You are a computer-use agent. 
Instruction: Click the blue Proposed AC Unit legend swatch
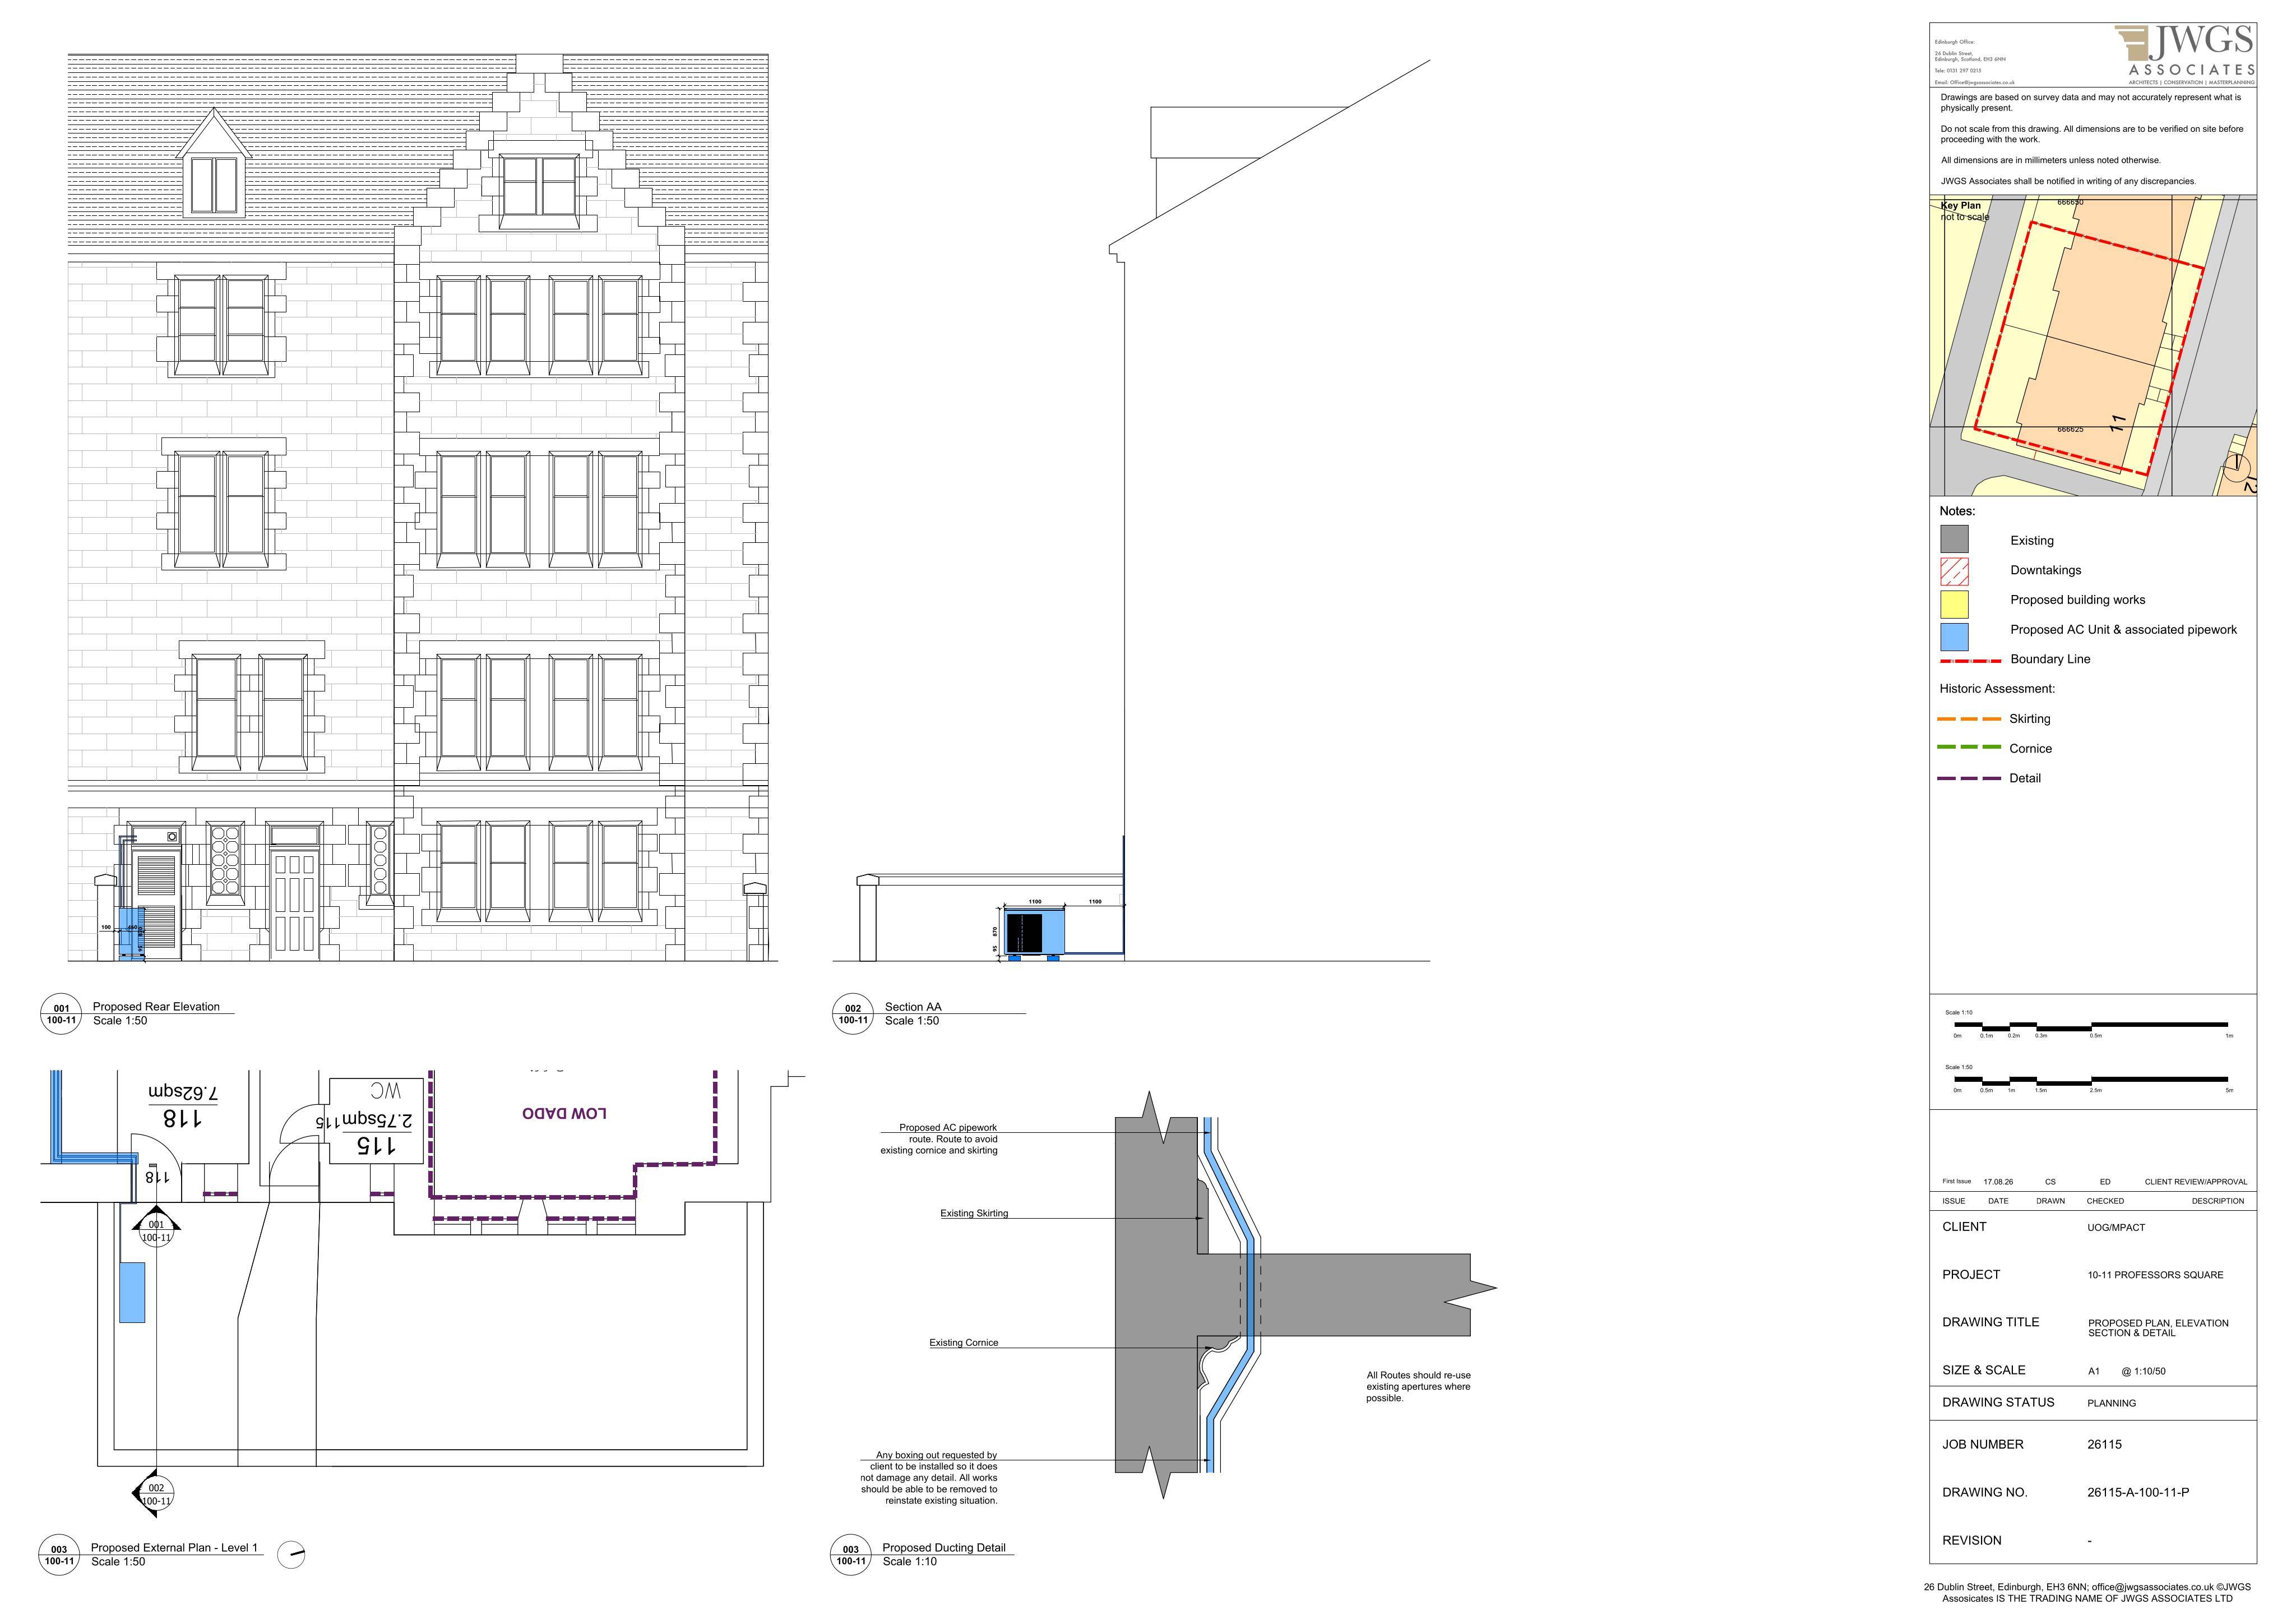1954,637
